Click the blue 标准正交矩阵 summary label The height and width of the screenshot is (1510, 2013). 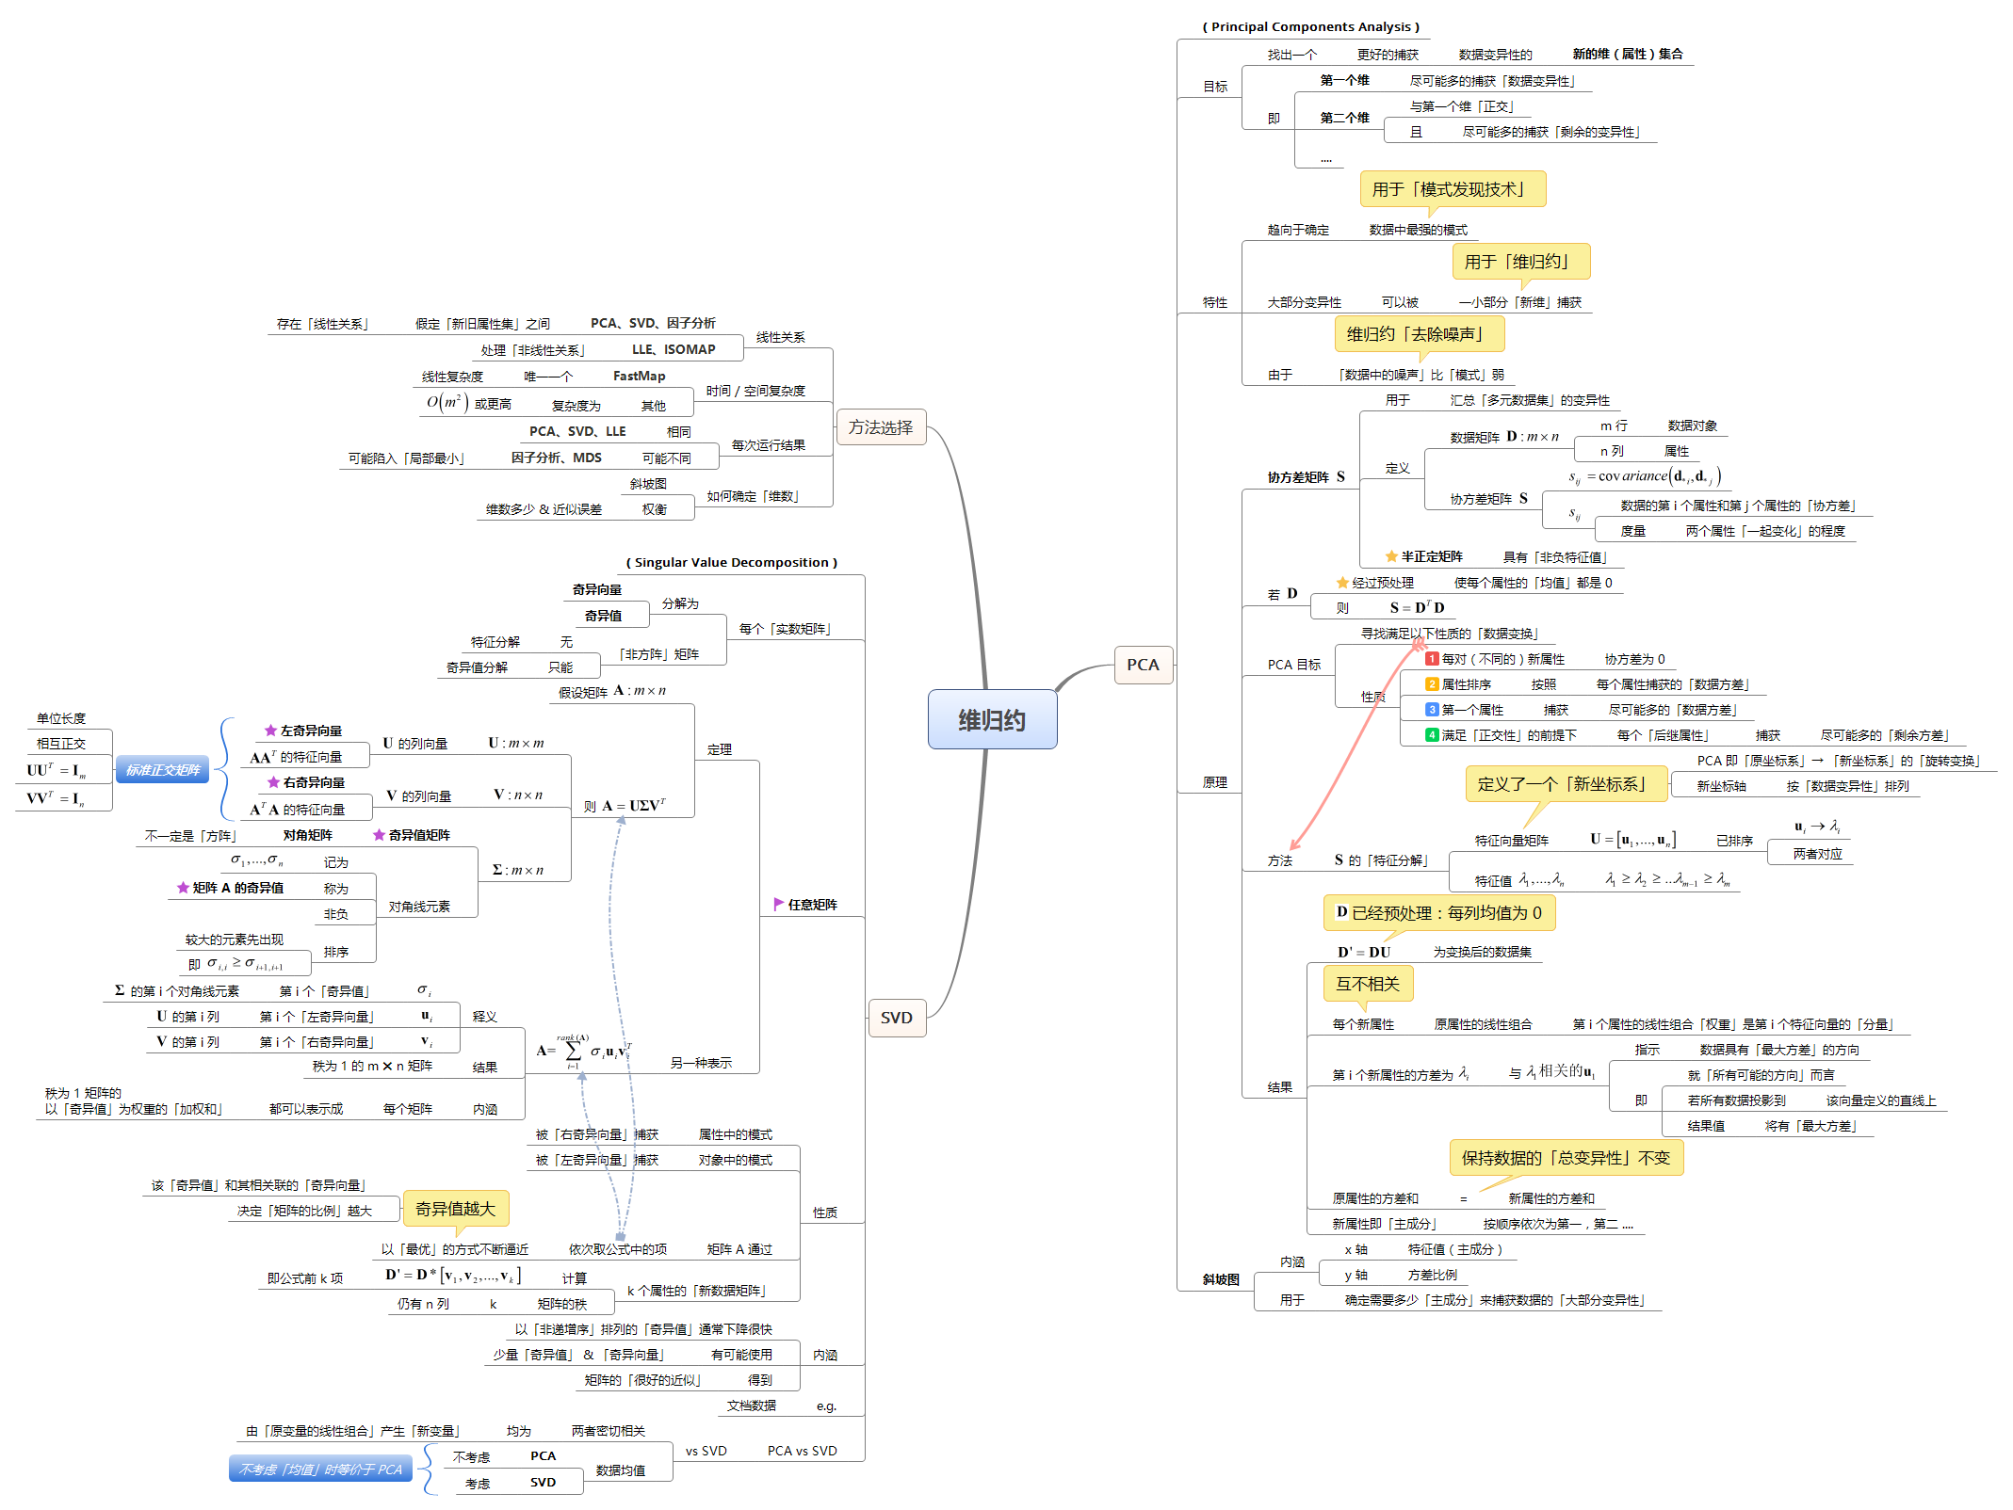tap(163, 770)
